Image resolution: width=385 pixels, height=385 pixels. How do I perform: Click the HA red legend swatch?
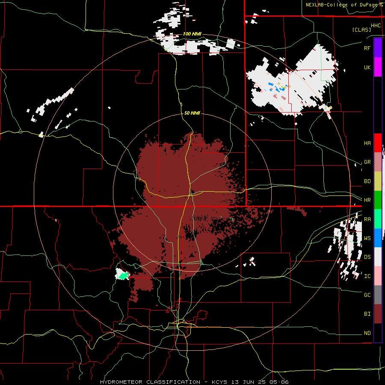[x=378, y=143]
